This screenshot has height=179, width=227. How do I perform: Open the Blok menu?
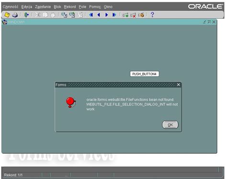tap(57, 7)
